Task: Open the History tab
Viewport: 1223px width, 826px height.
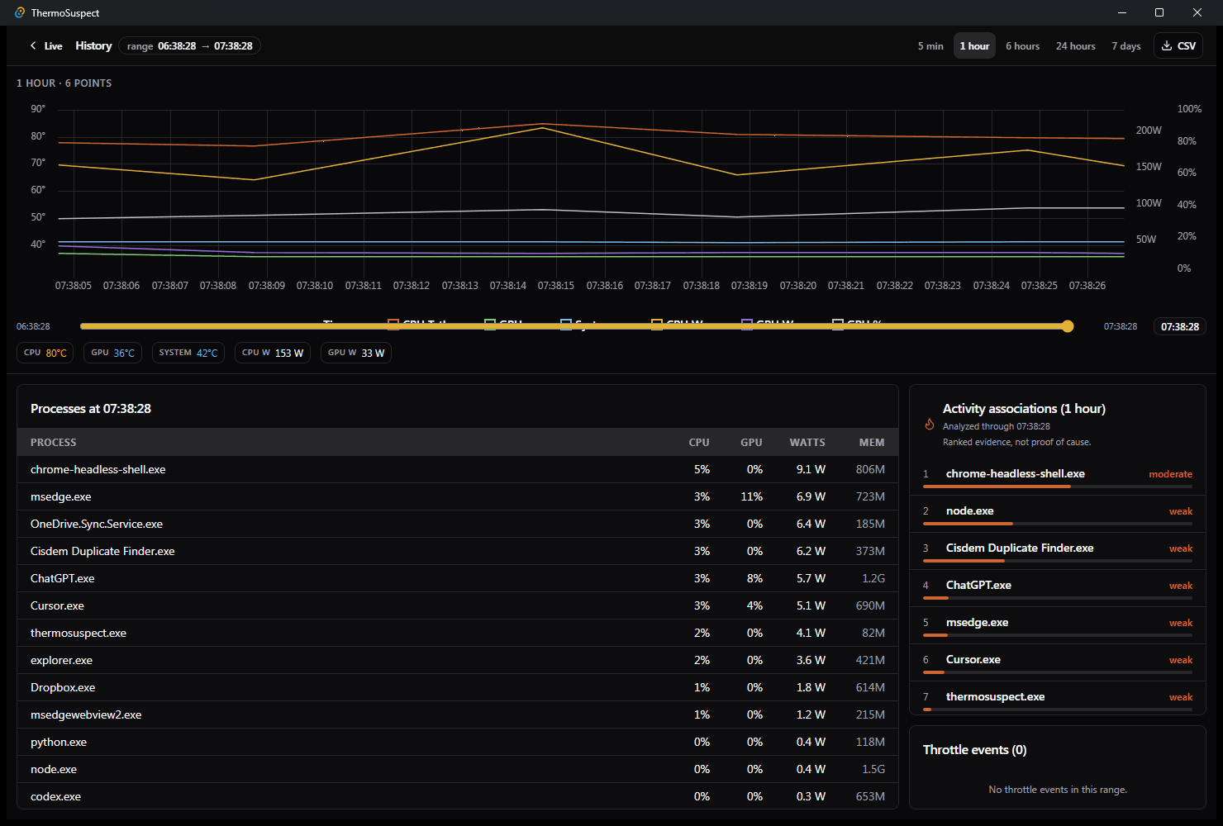Action: [93, 46]
